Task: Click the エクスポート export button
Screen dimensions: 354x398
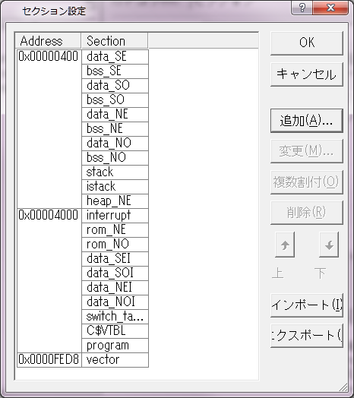Action: [x=307, y=336]
